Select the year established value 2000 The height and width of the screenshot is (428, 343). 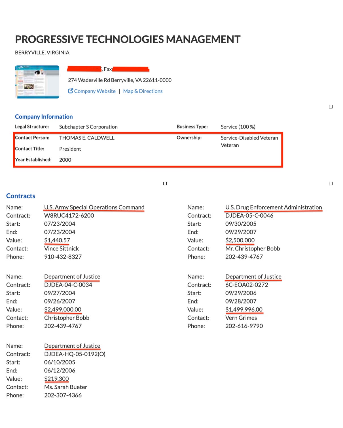pyautogui.click(x=65, y=160)
